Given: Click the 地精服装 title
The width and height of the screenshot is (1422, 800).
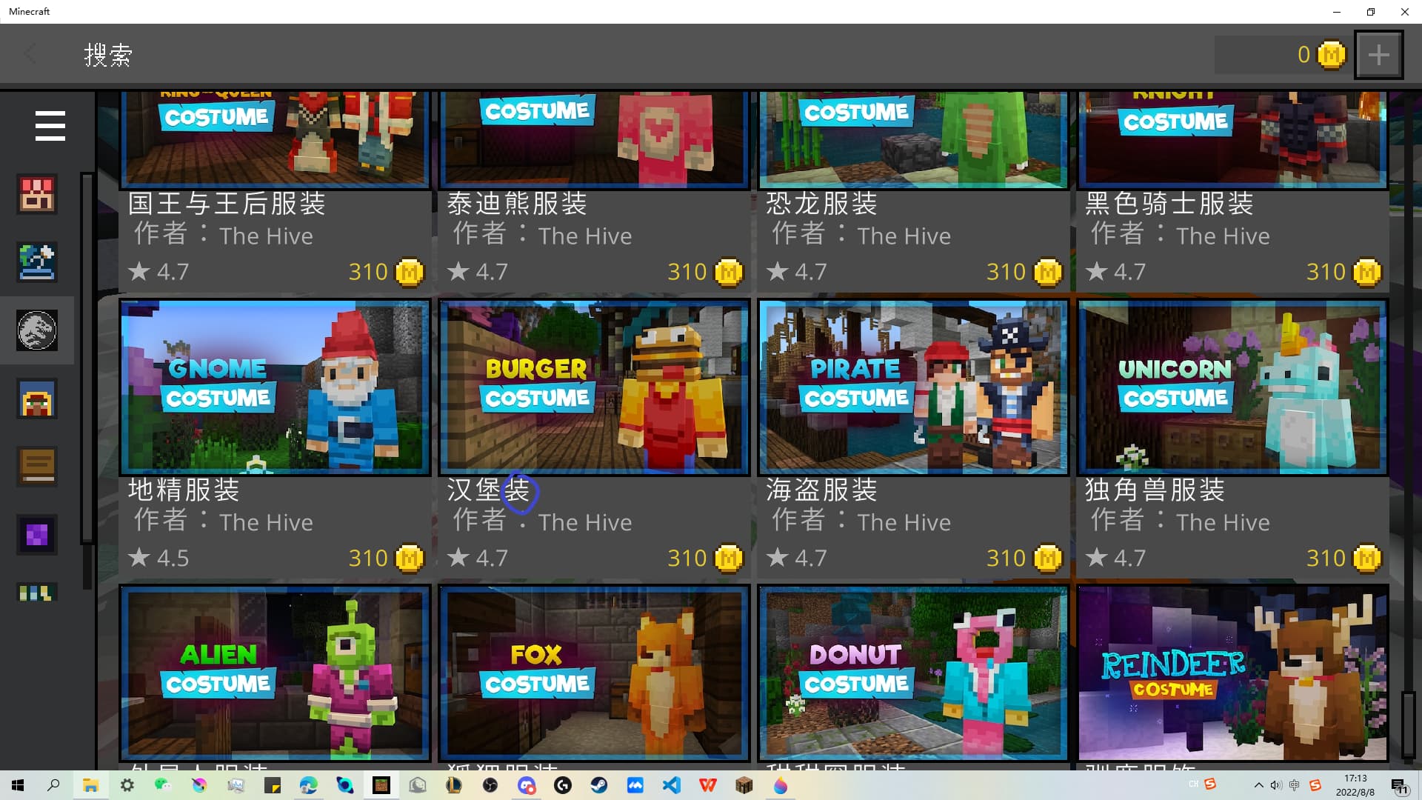Looking at the screenshot, I should [184, 490].
